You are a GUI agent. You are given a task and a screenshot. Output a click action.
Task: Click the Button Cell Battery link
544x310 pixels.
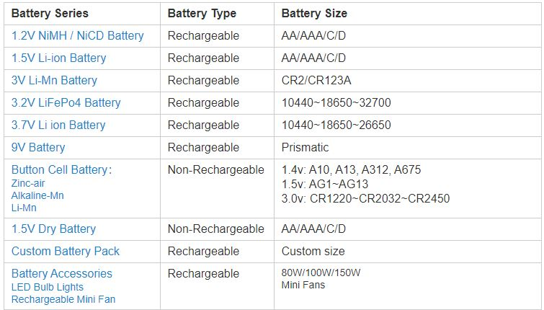click(61, 170)
